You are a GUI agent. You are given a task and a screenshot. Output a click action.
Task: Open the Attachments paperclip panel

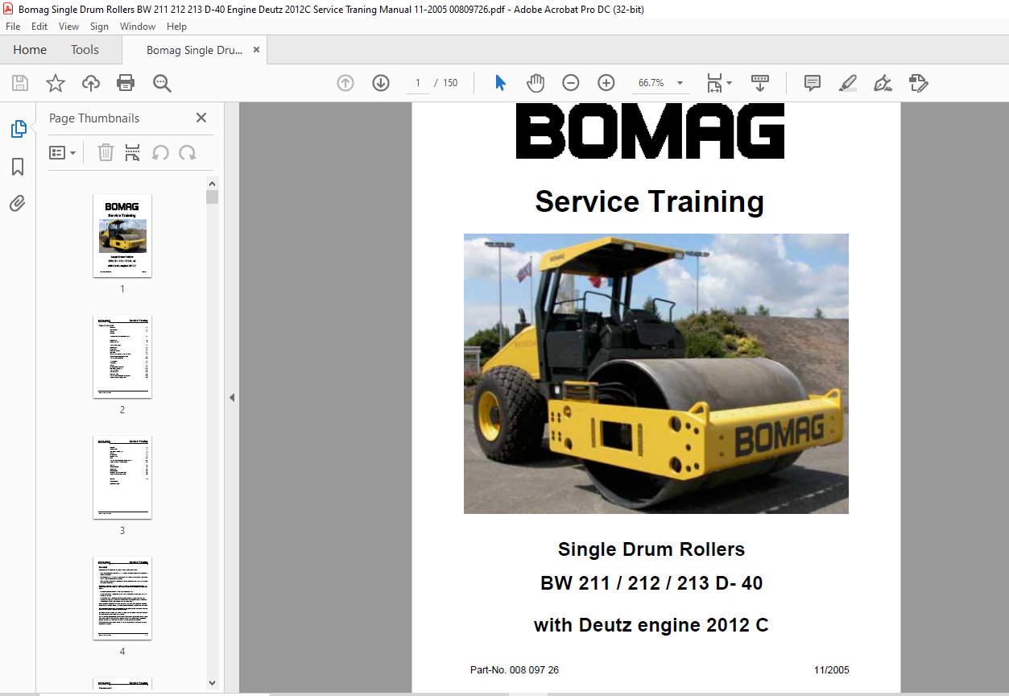(x=18, y=204)
